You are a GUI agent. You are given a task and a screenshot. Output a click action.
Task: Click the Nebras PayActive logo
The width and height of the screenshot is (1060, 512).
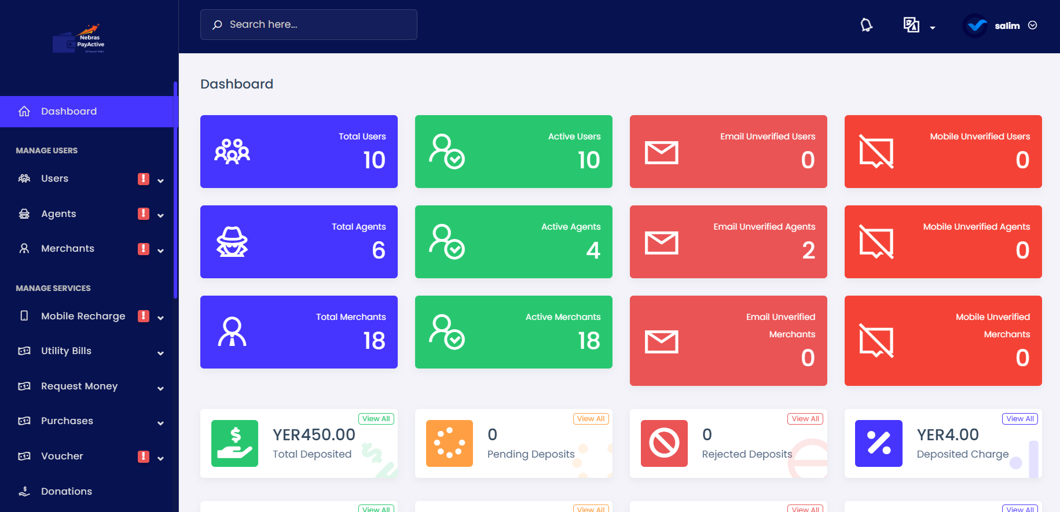79,39
